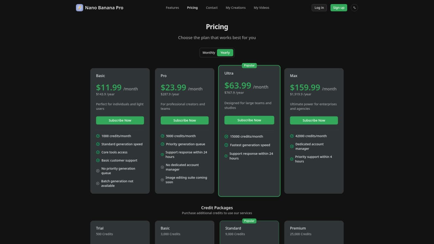Viewport: 434px width, 244px height.
Task: Open My Creations in the navbar
Action: pos(236,7)
